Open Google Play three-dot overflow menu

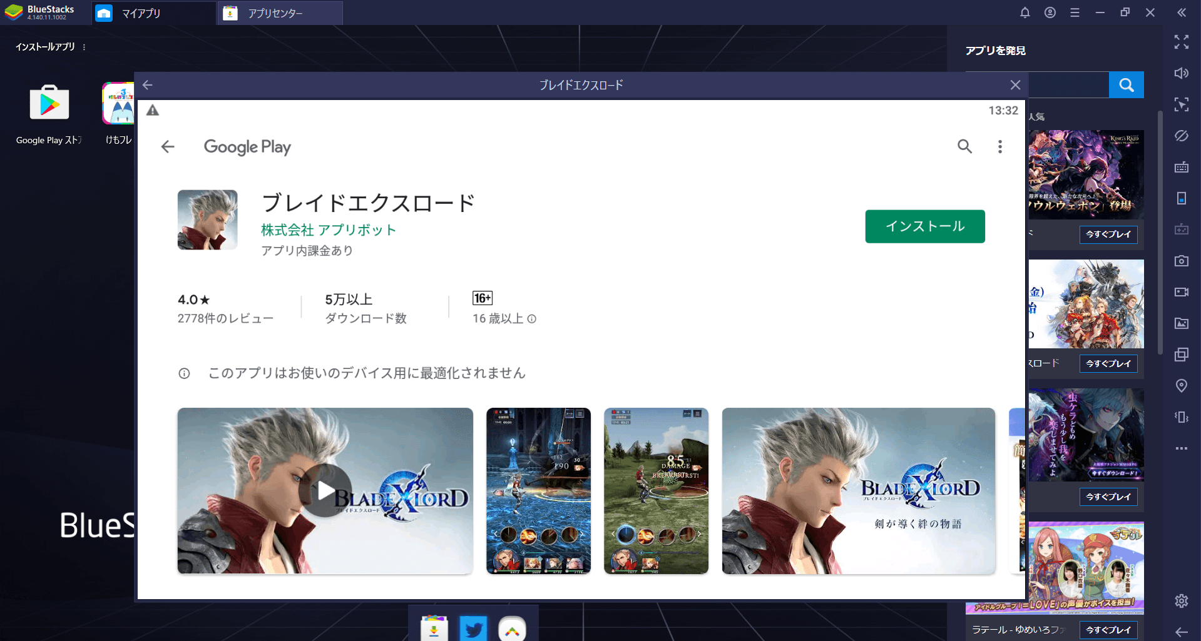click(x=1000, y=146)
